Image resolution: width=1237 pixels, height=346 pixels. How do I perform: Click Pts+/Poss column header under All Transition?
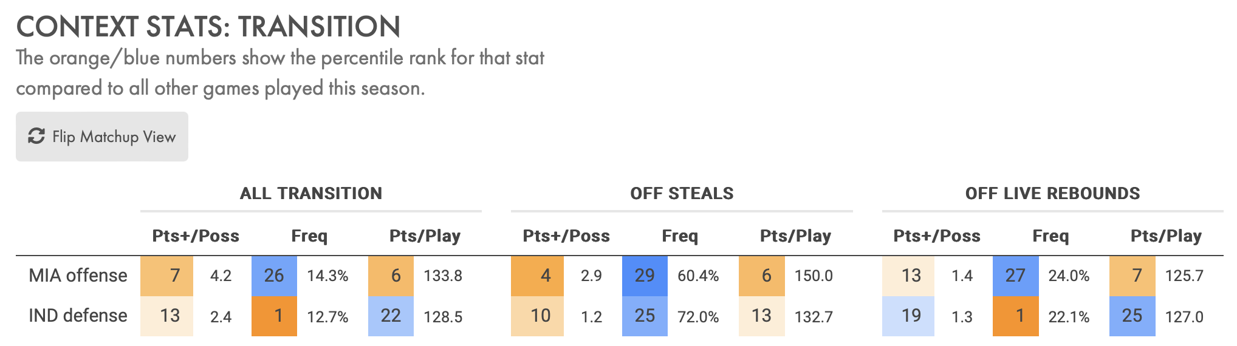click(196, 236)
